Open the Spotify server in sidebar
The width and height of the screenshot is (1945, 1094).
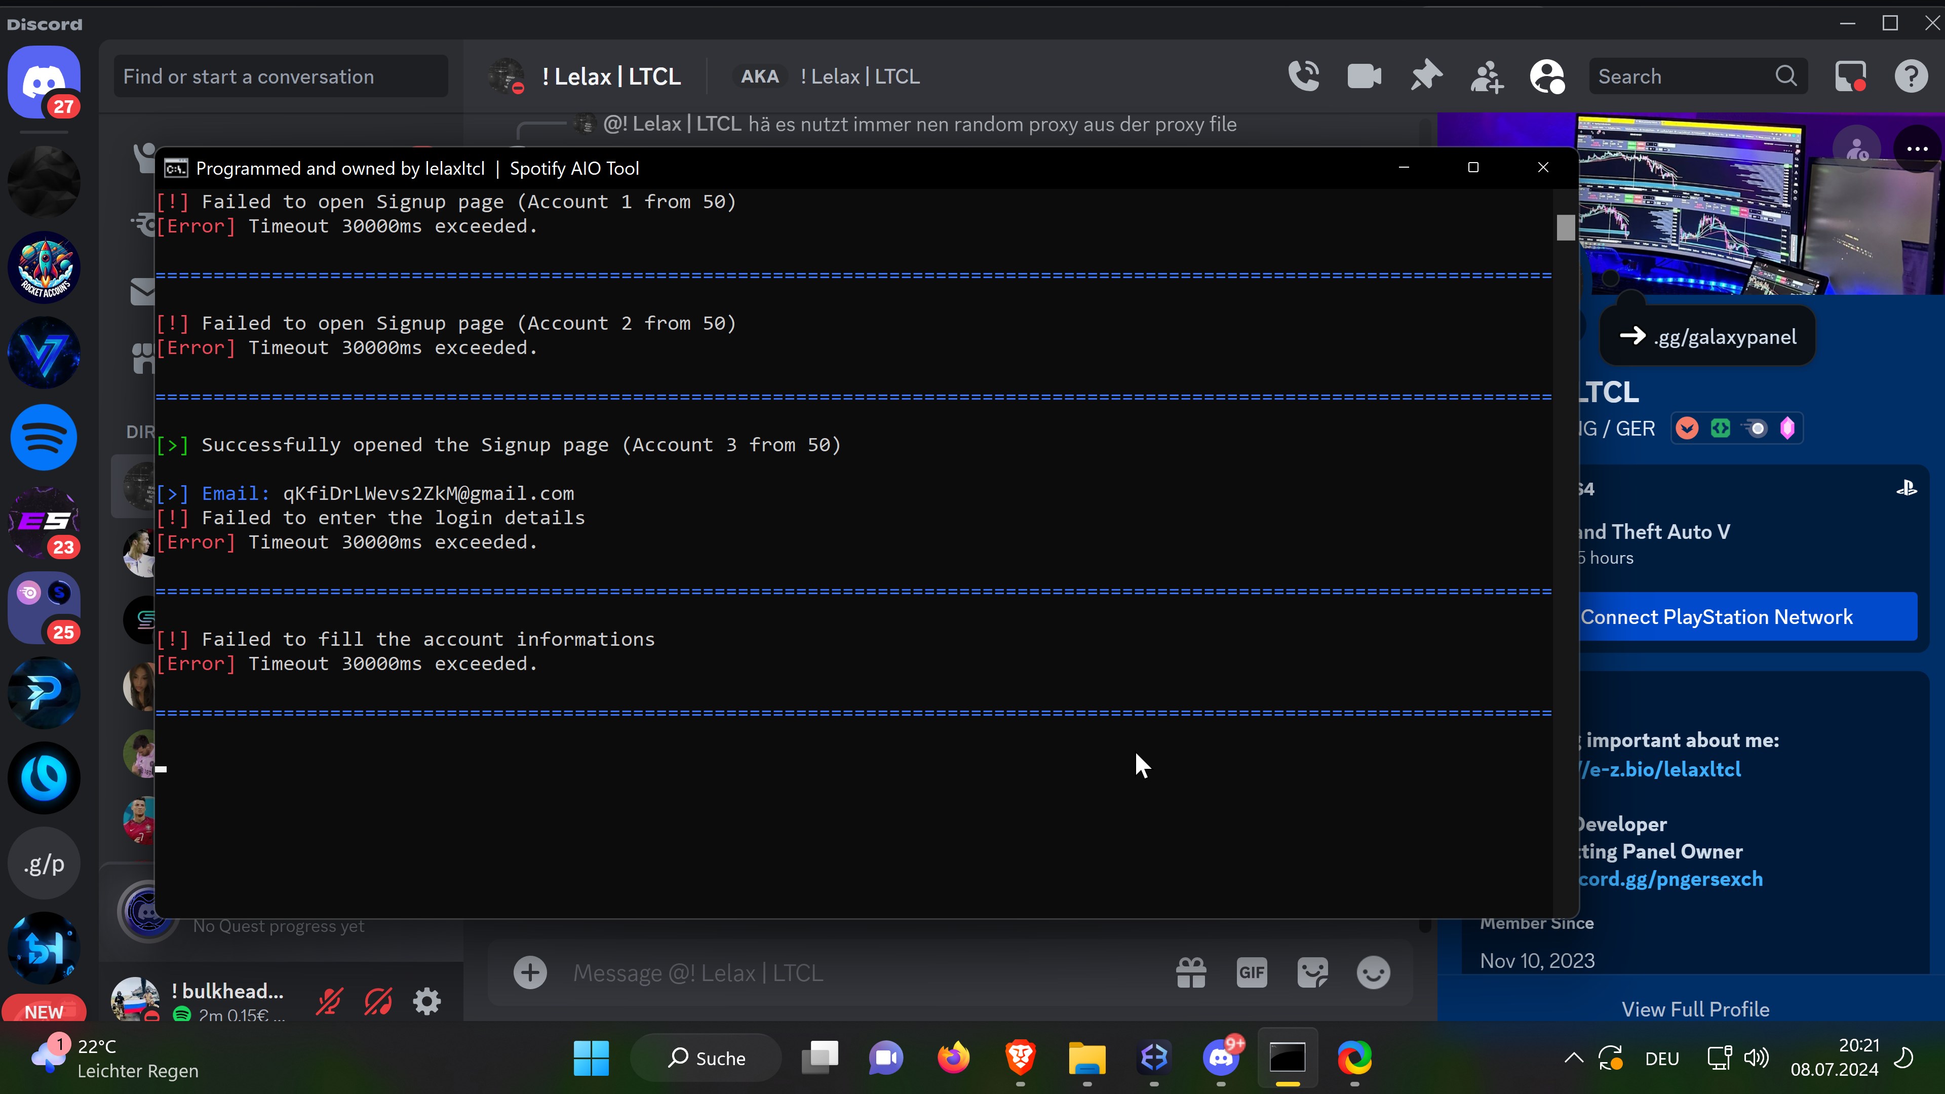click(44, 438)
